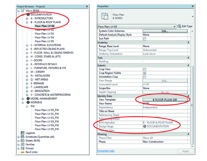
Task: Open the Floor Plan: LV 00 instance dropdown
Action: [x=174, y=27]
